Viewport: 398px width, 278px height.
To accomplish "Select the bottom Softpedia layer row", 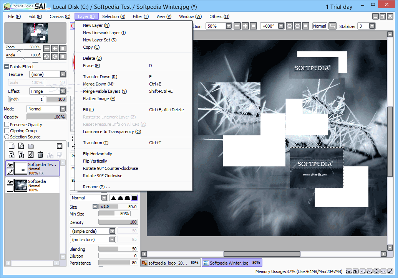I will (x=33, y=186).
